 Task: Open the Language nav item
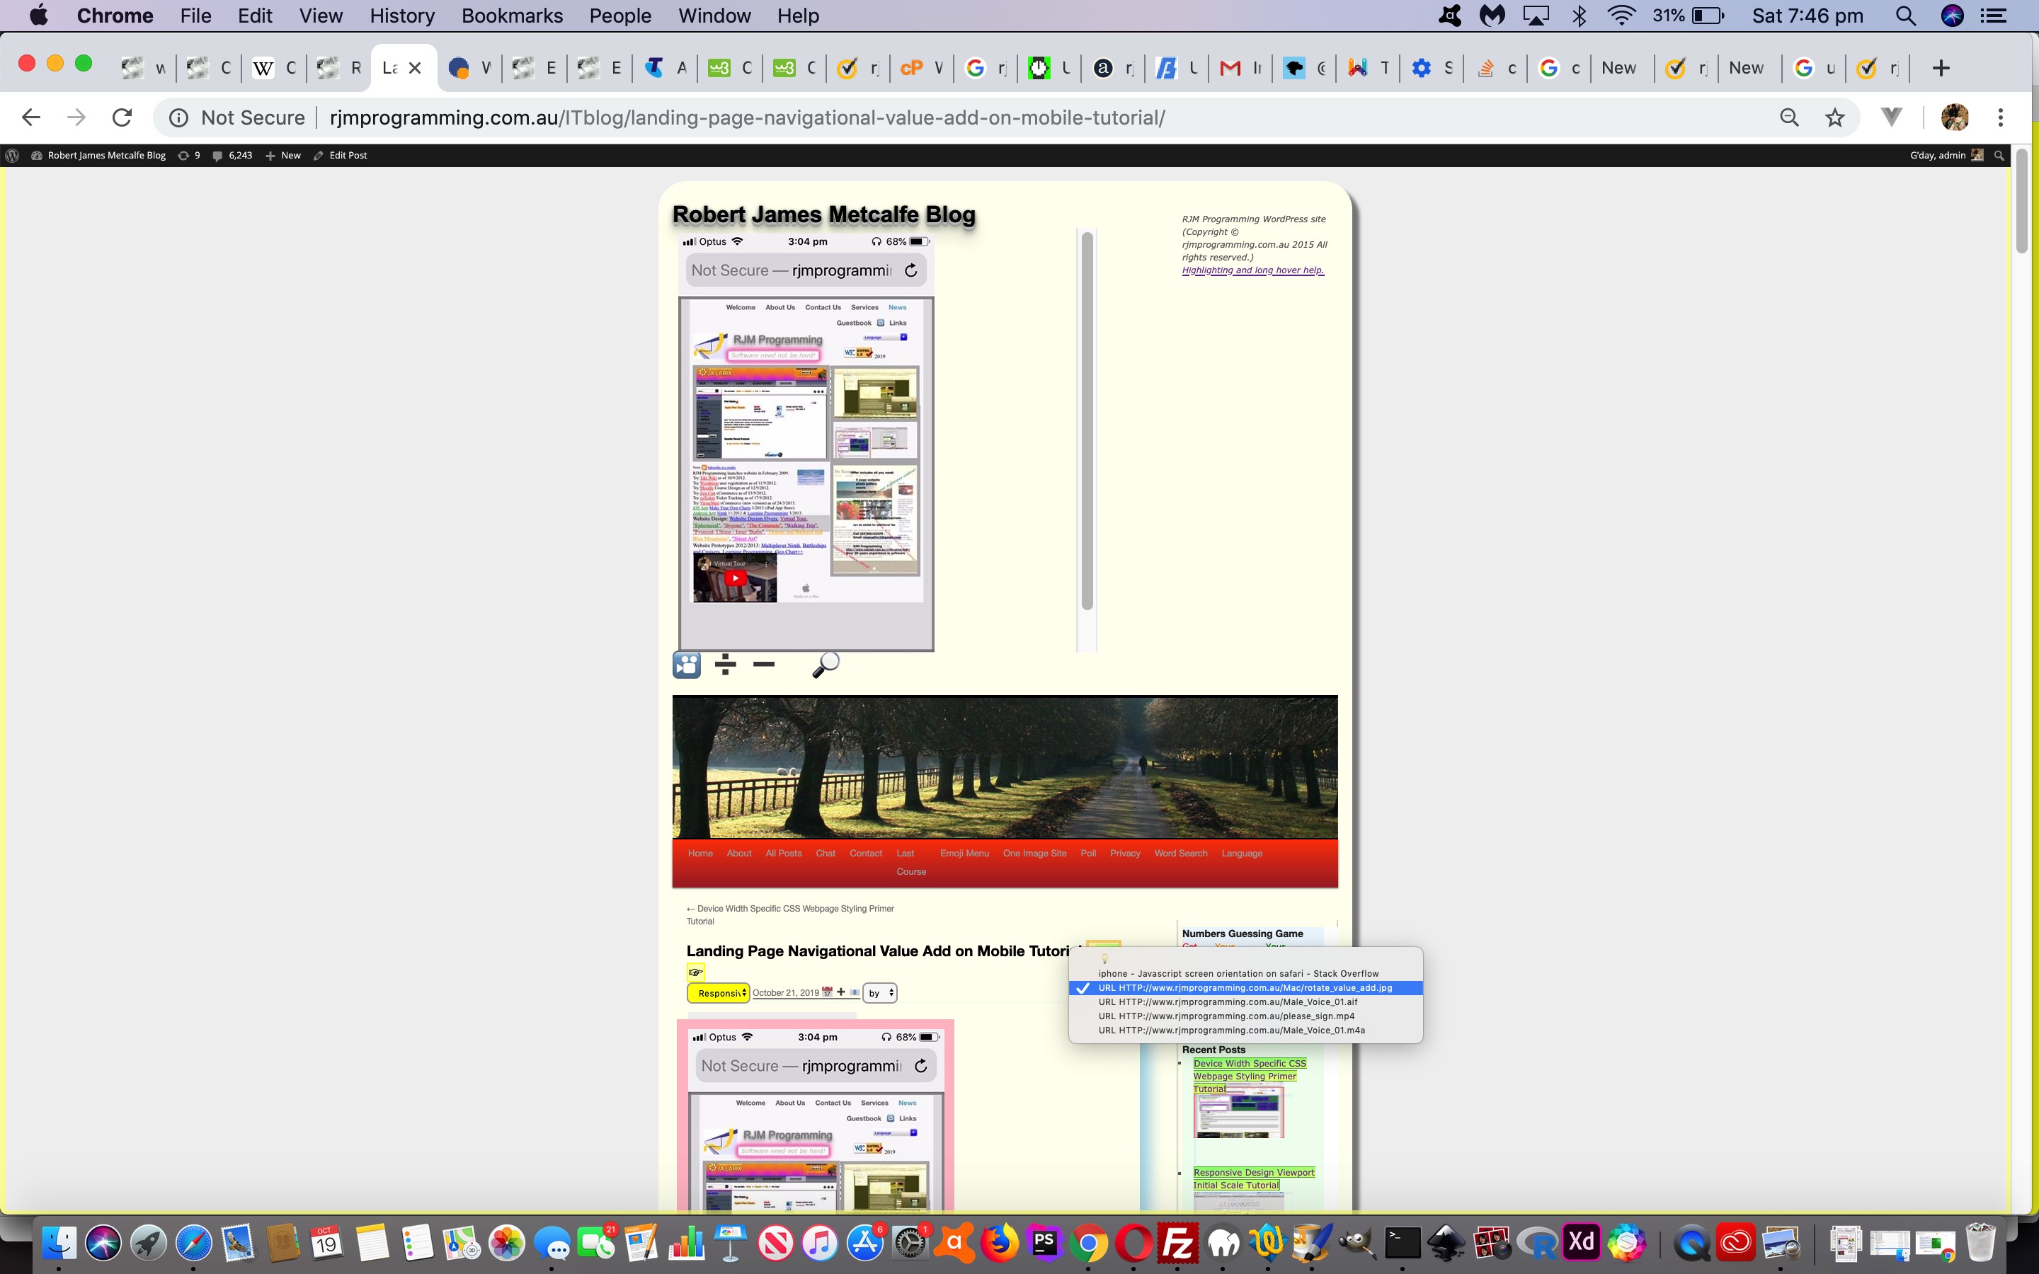1242,854
